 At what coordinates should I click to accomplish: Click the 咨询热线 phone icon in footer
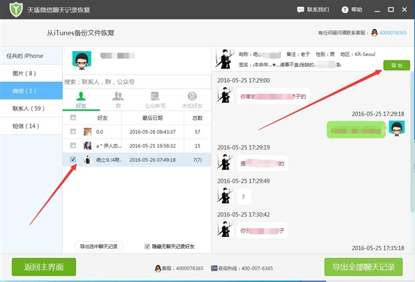pos(214,268)
